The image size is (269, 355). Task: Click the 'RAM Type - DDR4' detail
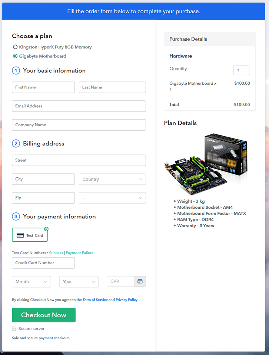pyautogui.click(x=195, y=220)
